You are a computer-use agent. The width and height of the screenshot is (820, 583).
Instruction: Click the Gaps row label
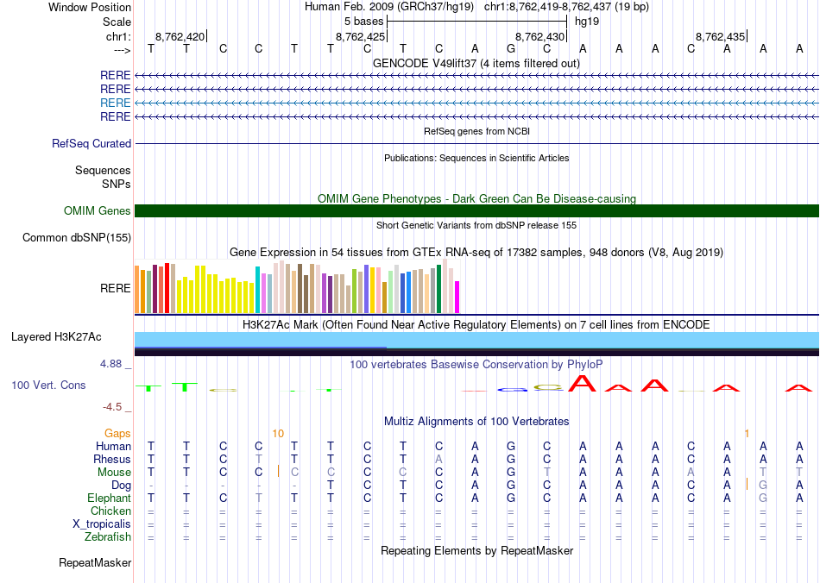coord(117,433)
